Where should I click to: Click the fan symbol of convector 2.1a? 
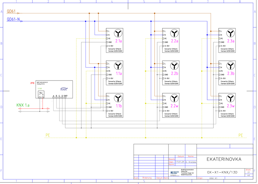click(x=118, y=33)
